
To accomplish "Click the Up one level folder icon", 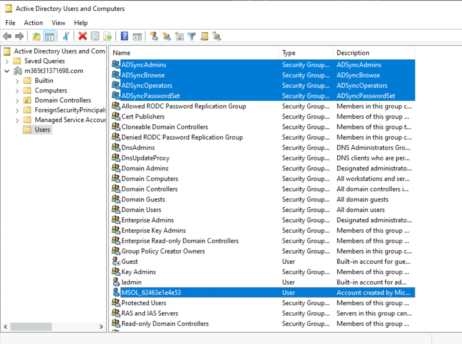I will [x=37, y=36].
